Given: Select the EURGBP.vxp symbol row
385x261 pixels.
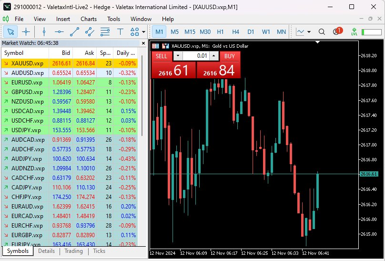Looking at the screenshot, I should coord(70,235).
